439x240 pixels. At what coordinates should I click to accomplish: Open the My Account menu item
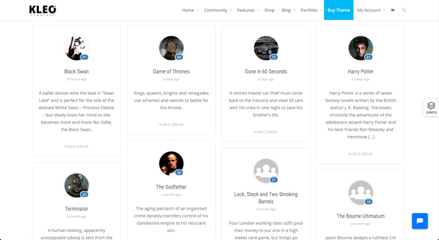click(x=369, y=10)
